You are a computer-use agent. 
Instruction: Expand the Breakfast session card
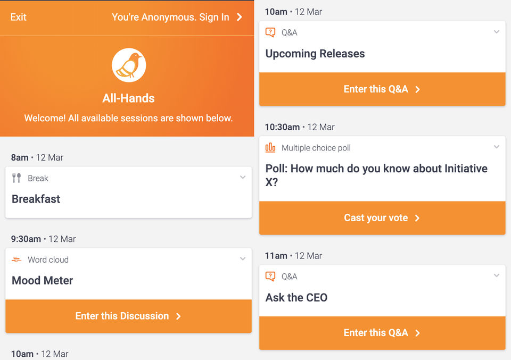[243, 178]
